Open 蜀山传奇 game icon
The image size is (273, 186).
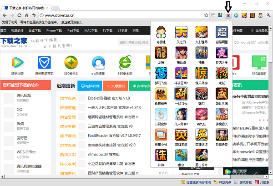tap(202, 155)
